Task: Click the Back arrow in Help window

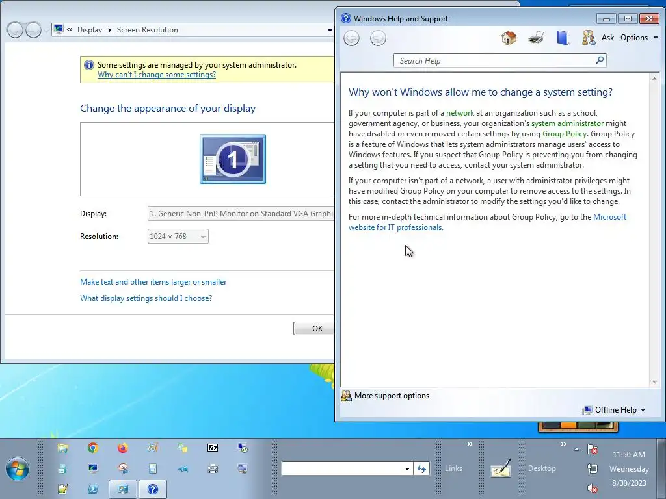Action: click(351, 38)
